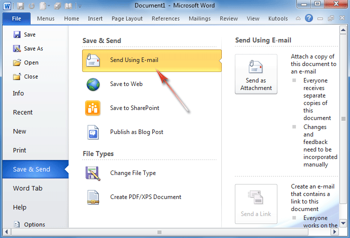Screen dimensions: 350x238
Task: Open the New document section
Action: coord(20,131)
